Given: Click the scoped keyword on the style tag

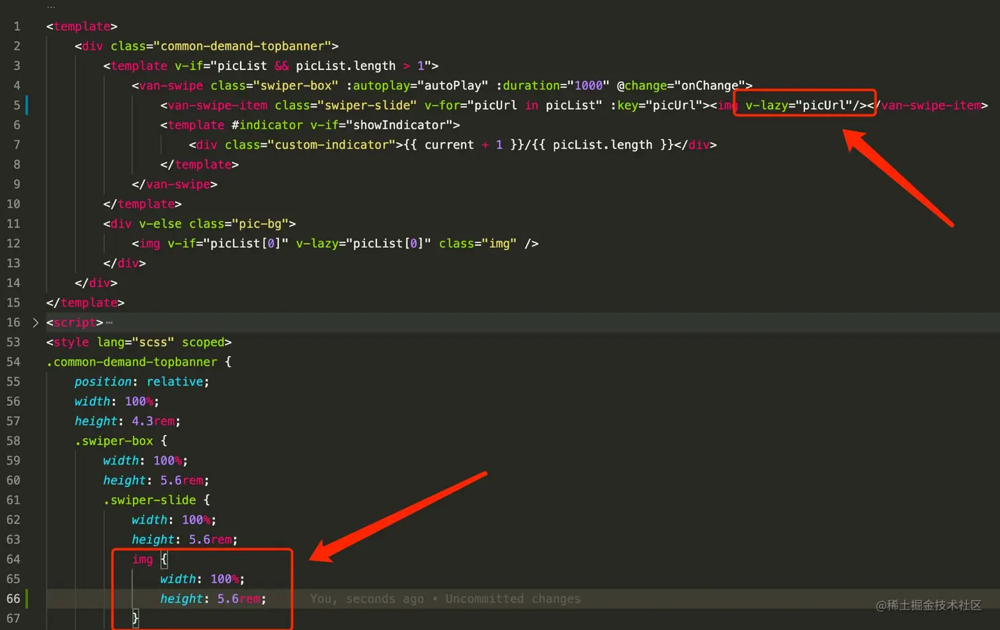Looking at the screenshot, I should (x=203, y=342).
